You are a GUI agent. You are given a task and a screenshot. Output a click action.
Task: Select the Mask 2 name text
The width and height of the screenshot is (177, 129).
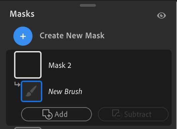pyautogui.click(x=60, y=65)
